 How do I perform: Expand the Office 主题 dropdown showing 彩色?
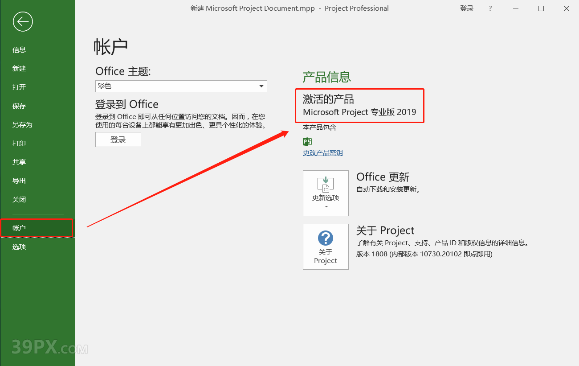pyautogui.click(x=181, y=86)
